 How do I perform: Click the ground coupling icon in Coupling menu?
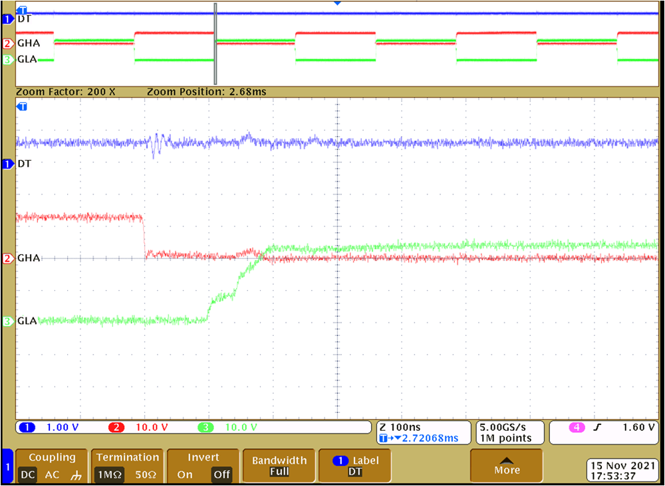(75, 475)
